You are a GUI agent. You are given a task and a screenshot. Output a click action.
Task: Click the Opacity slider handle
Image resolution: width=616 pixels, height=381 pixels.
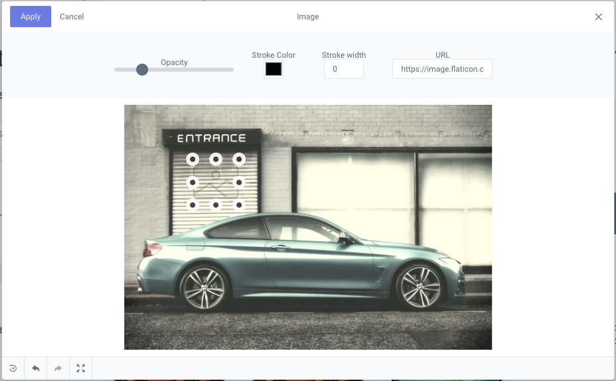click(142, 70)
